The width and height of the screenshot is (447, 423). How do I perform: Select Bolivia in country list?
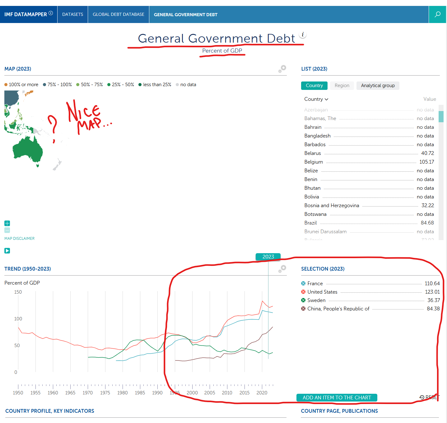[x=369, y=197]
